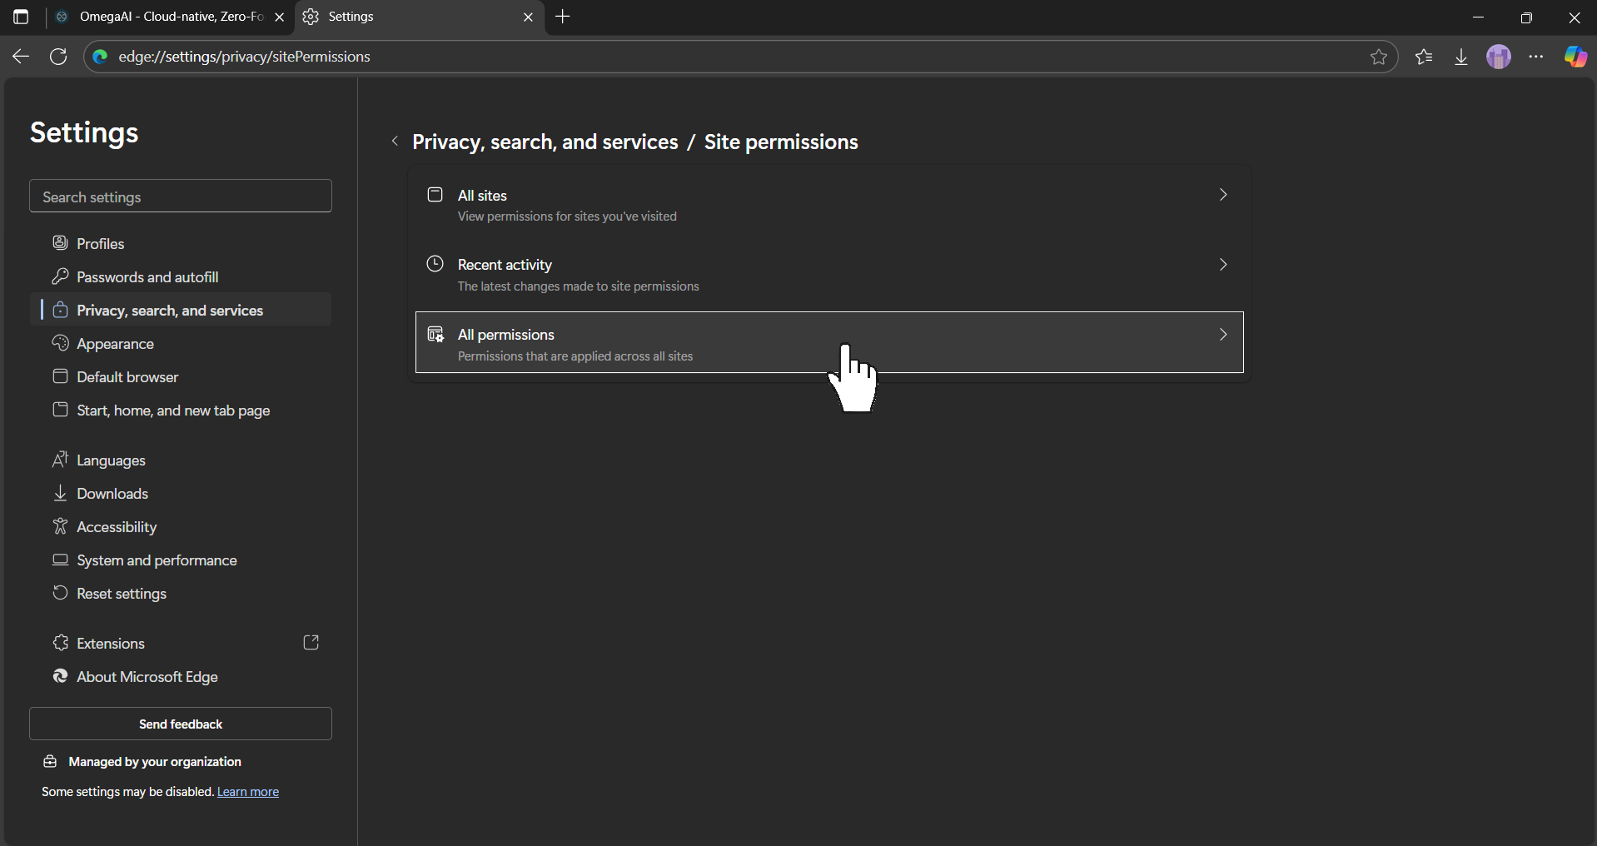1597x846 pixels.
Task: Click the Send feedback button
Action: (x=181, y=724)
